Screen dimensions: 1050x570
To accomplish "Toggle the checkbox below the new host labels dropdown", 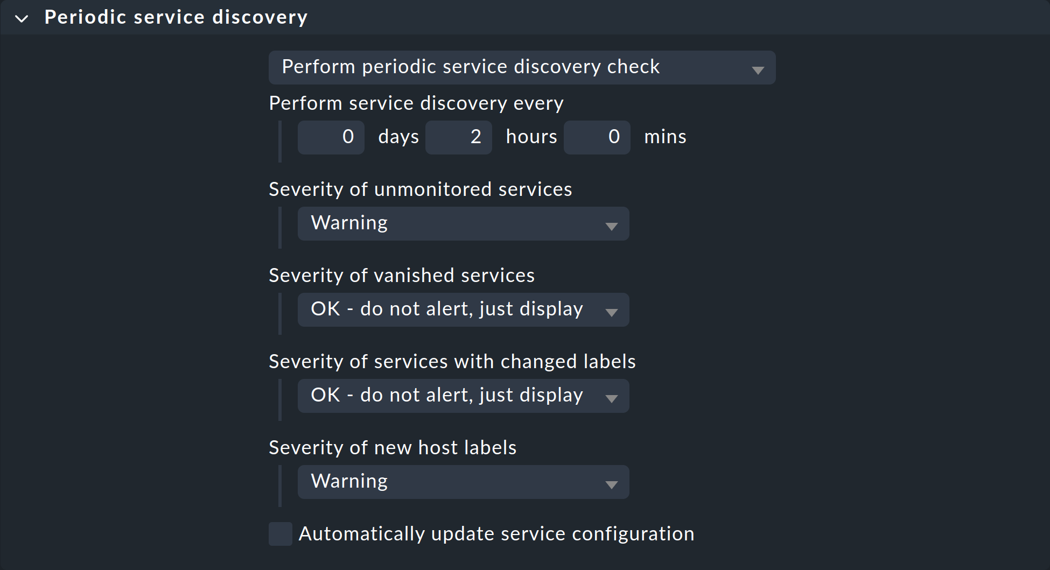I will (x=280, y=534).
